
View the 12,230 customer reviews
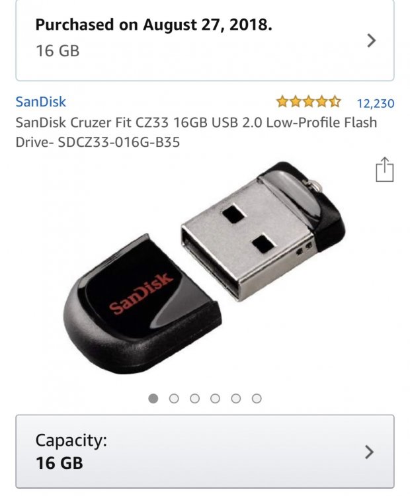pos(376,103)
